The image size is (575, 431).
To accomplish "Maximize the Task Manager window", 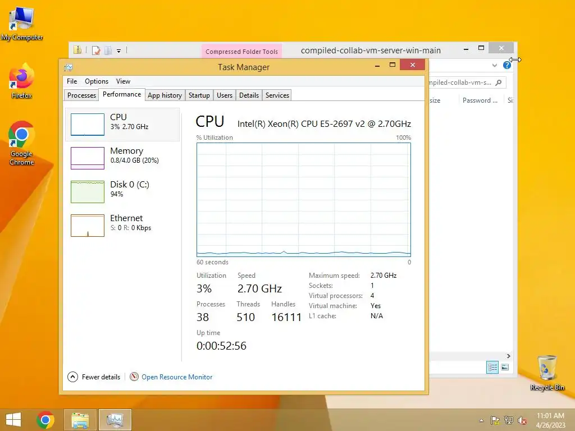I will 393,65.
